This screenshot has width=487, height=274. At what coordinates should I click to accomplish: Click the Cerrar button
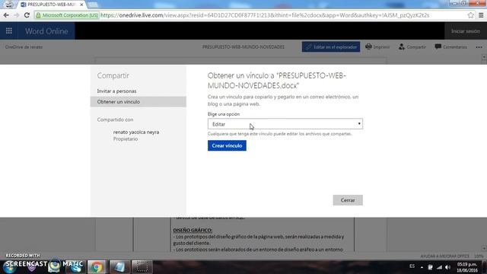348,200
